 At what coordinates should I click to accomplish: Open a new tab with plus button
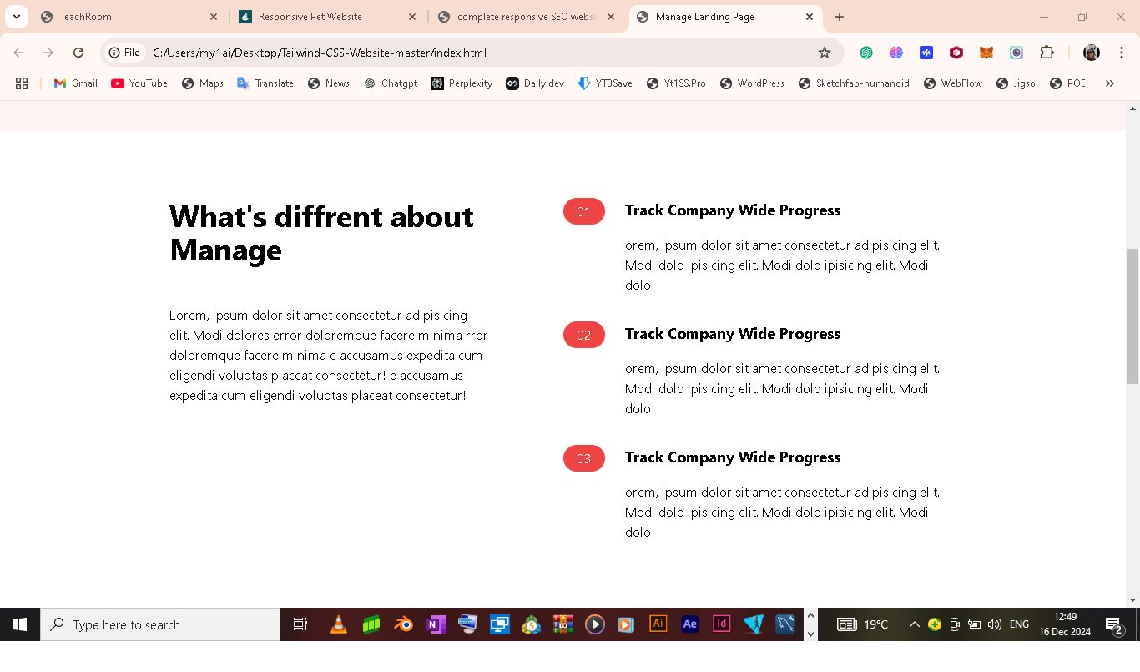[840, 17]
